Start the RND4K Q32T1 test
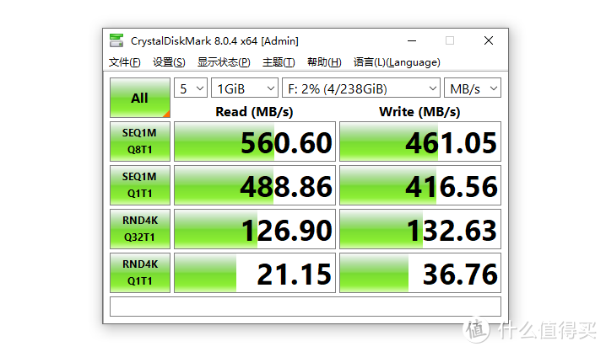This screenshot has height=352, width=606. click(x=140, y=229)
